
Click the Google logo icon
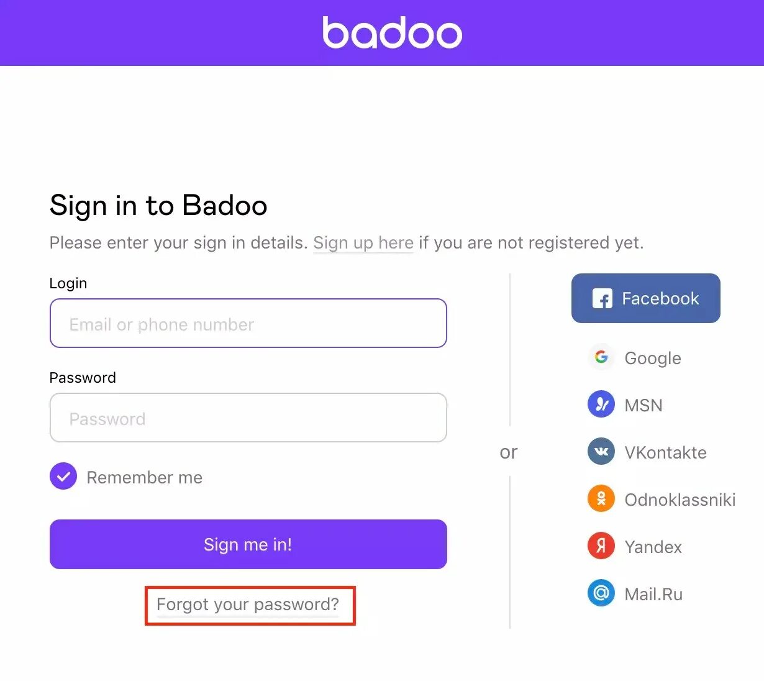[601, 357]
